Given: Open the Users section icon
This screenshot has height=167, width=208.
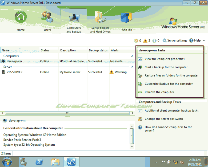Looking at the screenshot, I should (x=47, y=17).
